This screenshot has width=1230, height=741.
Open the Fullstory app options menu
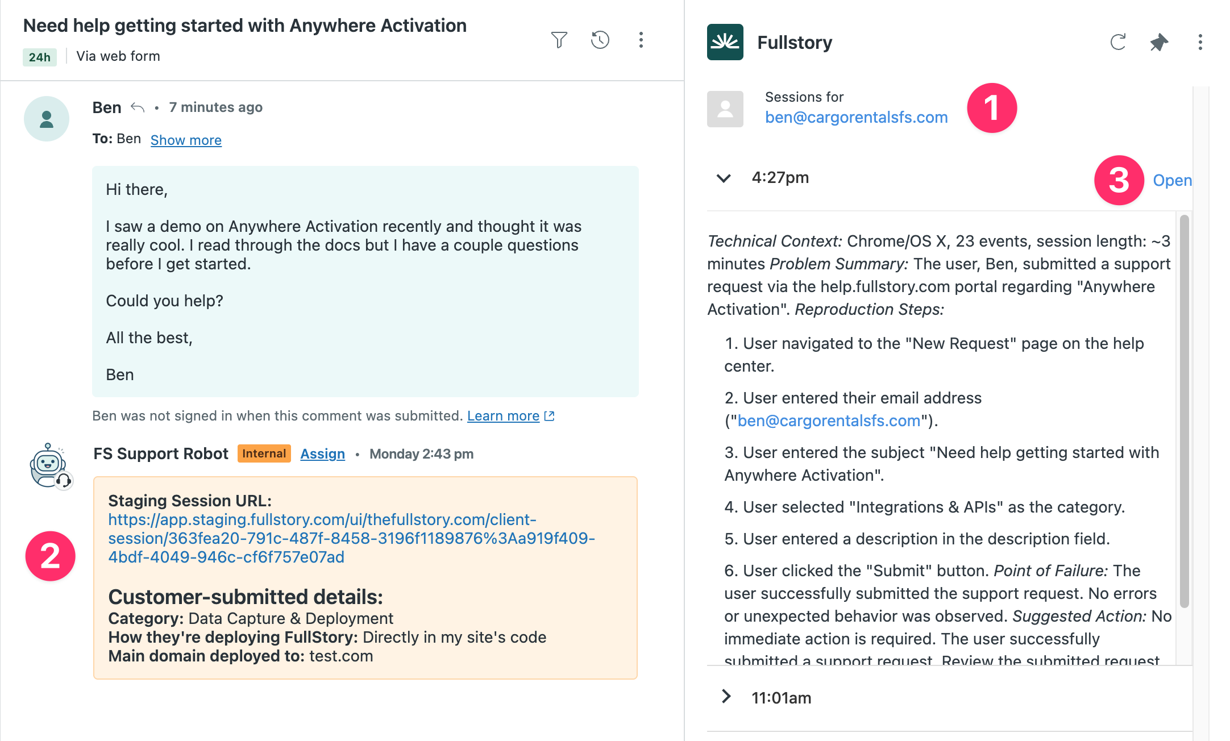click(1200, 42)
